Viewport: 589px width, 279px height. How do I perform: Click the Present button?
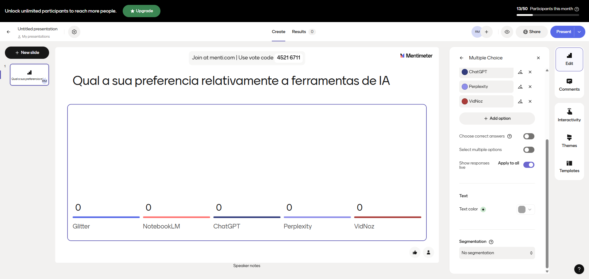tap(564, 32)
